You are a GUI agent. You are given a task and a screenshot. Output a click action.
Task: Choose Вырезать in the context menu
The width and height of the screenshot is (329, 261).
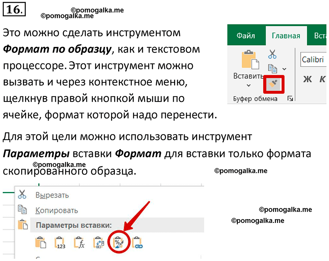point(52,195)
